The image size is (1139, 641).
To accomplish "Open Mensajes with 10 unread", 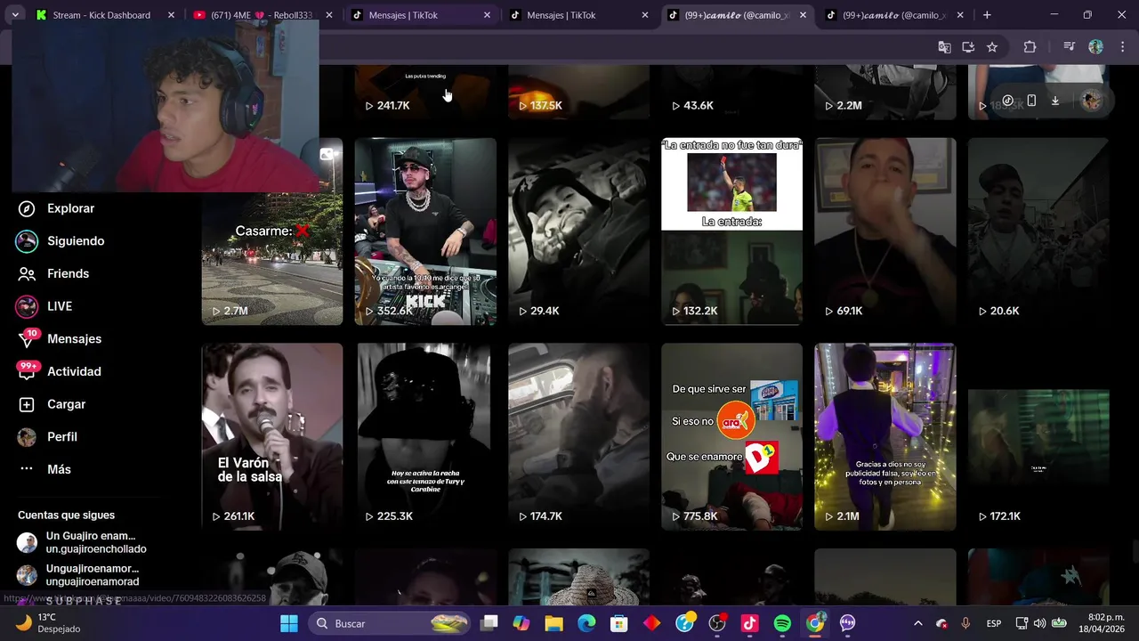I will click(61, 338).
